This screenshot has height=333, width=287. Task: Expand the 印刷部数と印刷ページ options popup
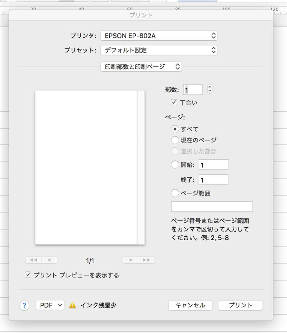tap(141, 67)
